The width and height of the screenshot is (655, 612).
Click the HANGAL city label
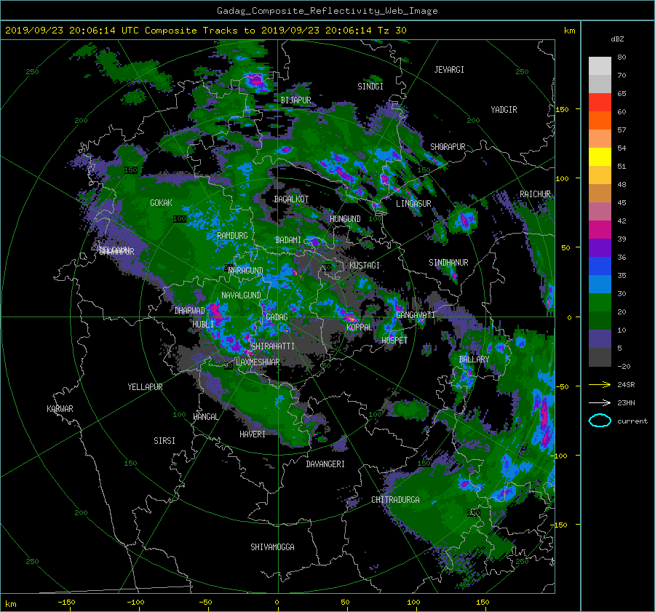click(205, 417)
